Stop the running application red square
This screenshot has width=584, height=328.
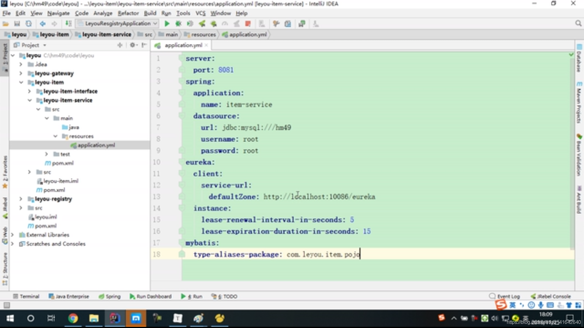[248, 24]
